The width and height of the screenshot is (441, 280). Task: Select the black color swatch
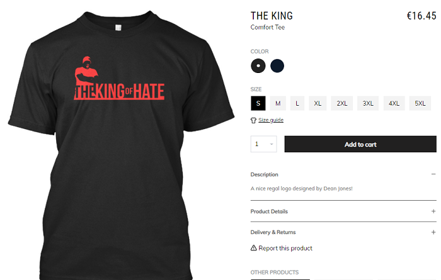(258, 65)
